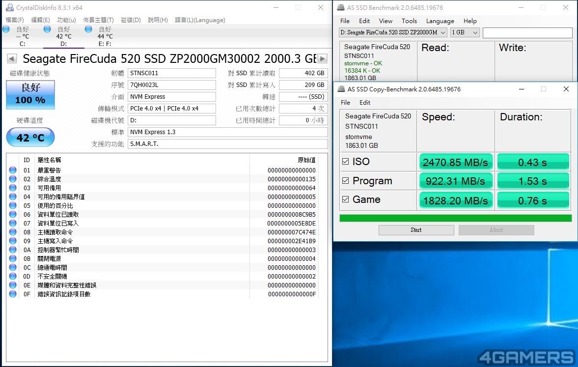This screenshot has height=367, width=578.
Task: Click status orb for attribute 02 綜合溫度
Action: [x=13, y=179]
